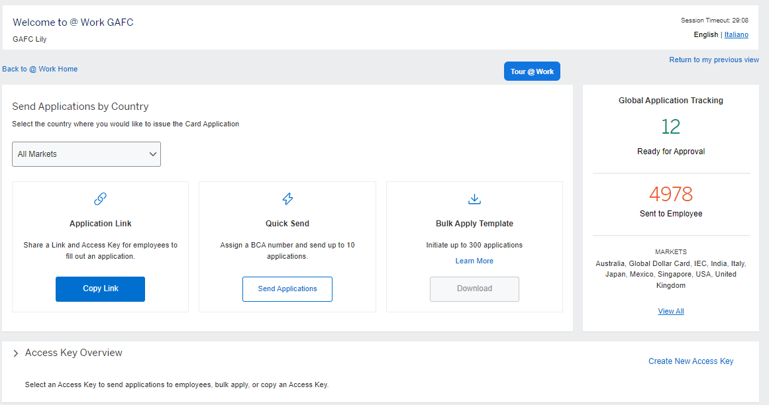The width and height of the screenshot is (769, 405).
Task: Click the Download template button
Action: click(x=474, y=289)
